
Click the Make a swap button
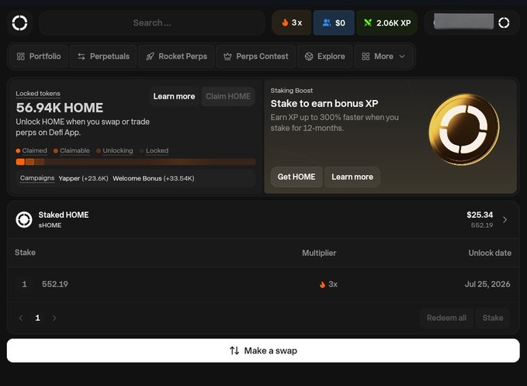(x=263, y=350)
